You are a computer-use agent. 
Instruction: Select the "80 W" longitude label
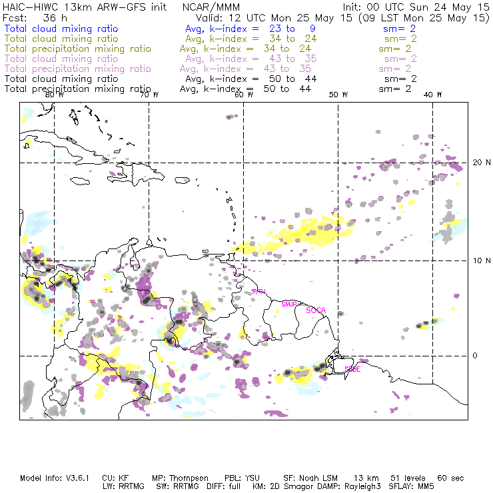coord(55,95)
